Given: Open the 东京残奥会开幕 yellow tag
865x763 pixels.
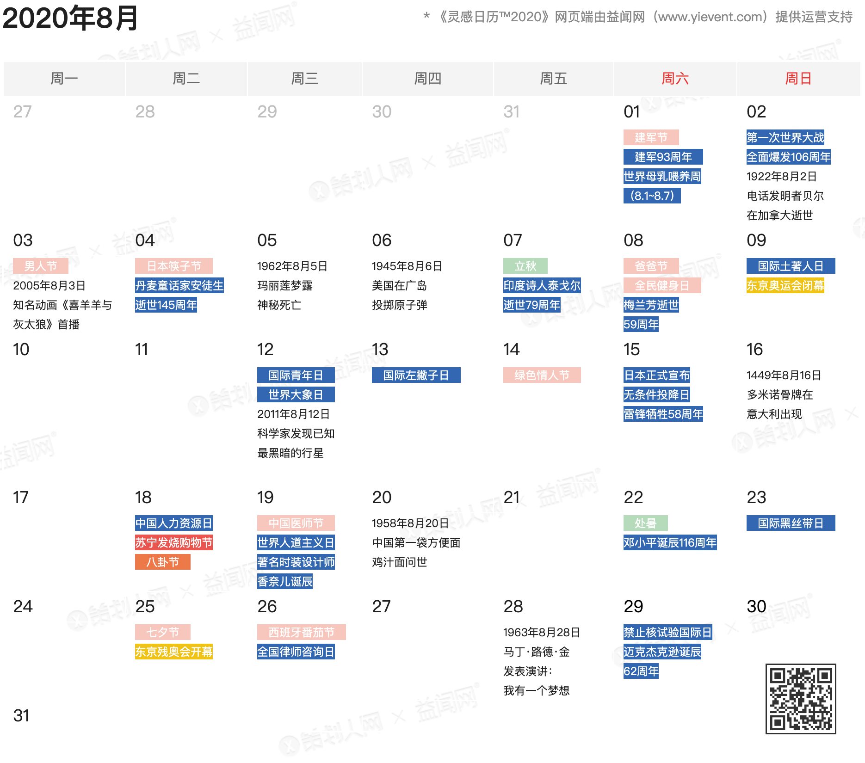Looking at the screenshot, I should click(x=173, y=652).
